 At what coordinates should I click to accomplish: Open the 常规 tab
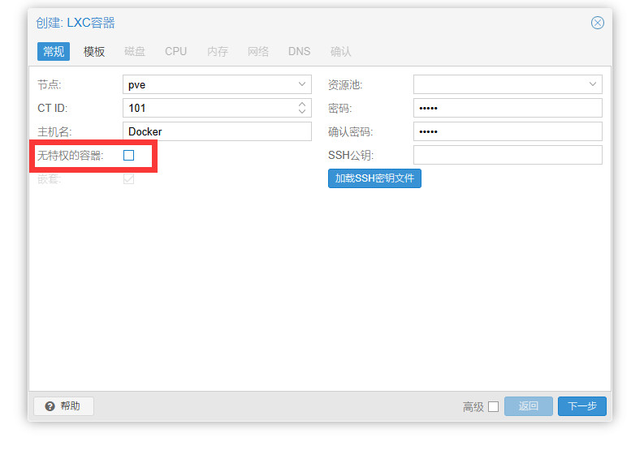[54, 52]
